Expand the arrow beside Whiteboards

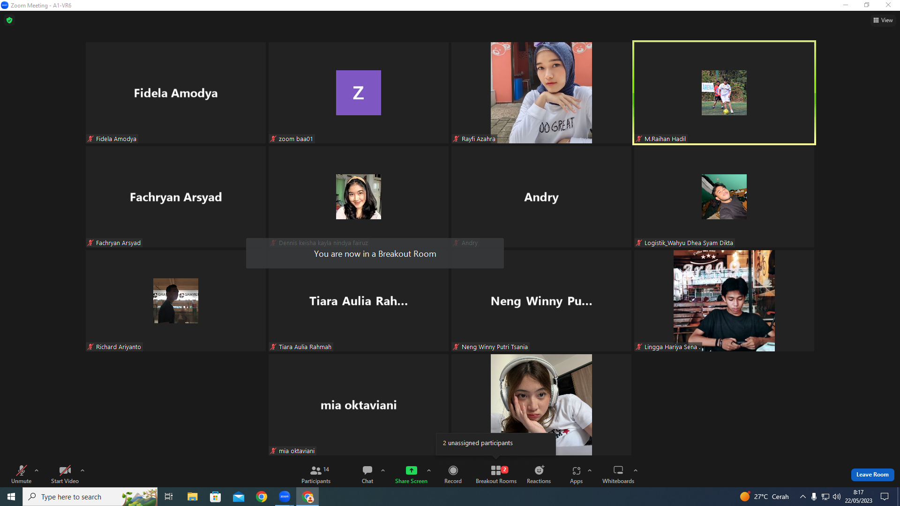[636, 470]
